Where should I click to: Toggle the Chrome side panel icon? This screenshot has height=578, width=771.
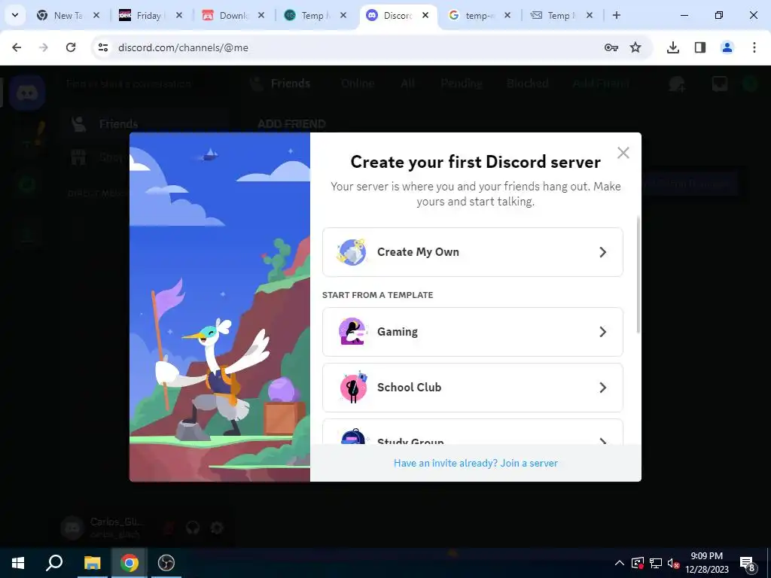click(699, 47)
